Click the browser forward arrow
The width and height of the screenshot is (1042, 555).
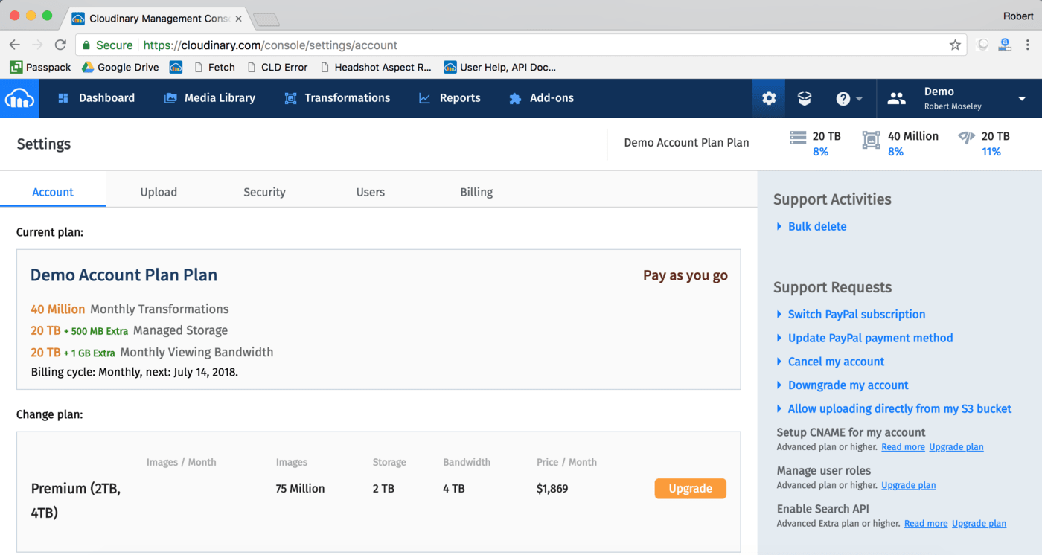tap(37, 45)
